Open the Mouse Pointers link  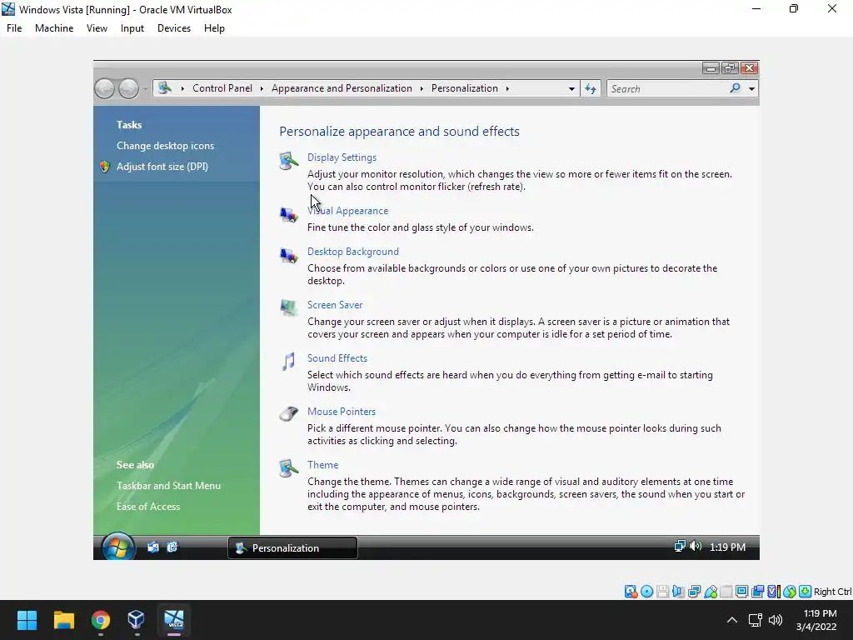pyautogui.click(x=341, y=412)
